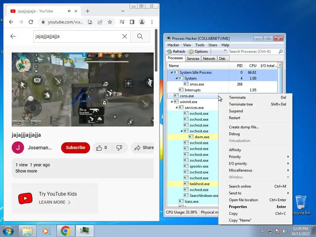Choose Suspend in context menu
This screenshot has height=237, width=316.
255,111
